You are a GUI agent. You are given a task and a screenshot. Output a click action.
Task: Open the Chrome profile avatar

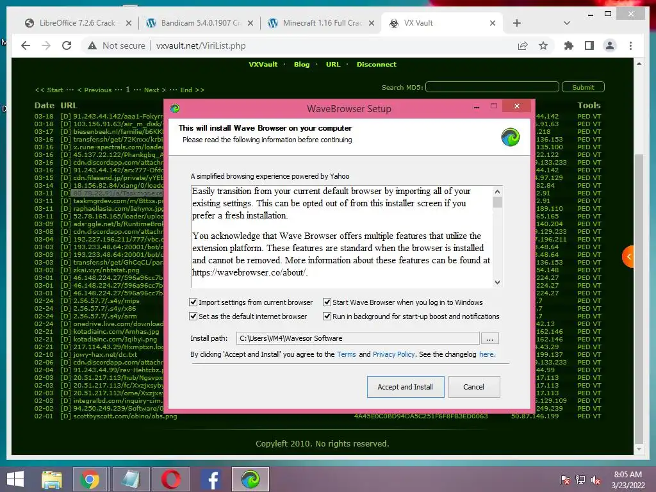point(610,45)
